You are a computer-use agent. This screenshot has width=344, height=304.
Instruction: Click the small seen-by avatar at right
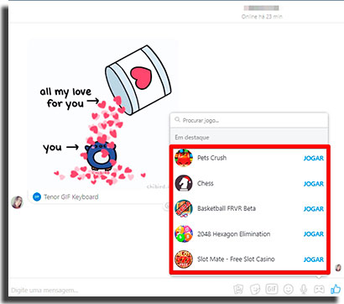coord(338,267)
